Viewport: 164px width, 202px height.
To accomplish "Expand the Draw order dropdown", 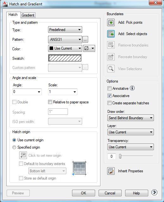I will pyautogui.click(x=131, y=118).
